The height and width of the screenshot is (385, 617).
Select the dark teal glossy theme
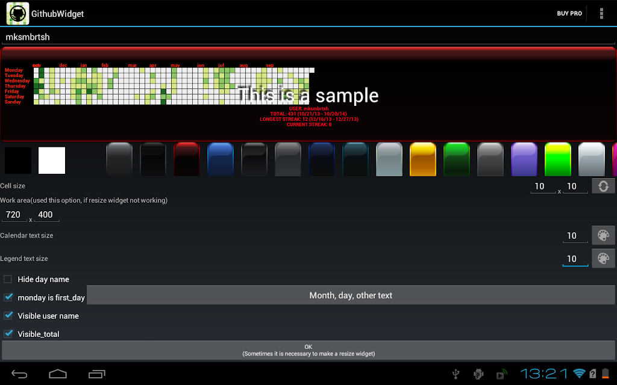[x=355, y=159]
